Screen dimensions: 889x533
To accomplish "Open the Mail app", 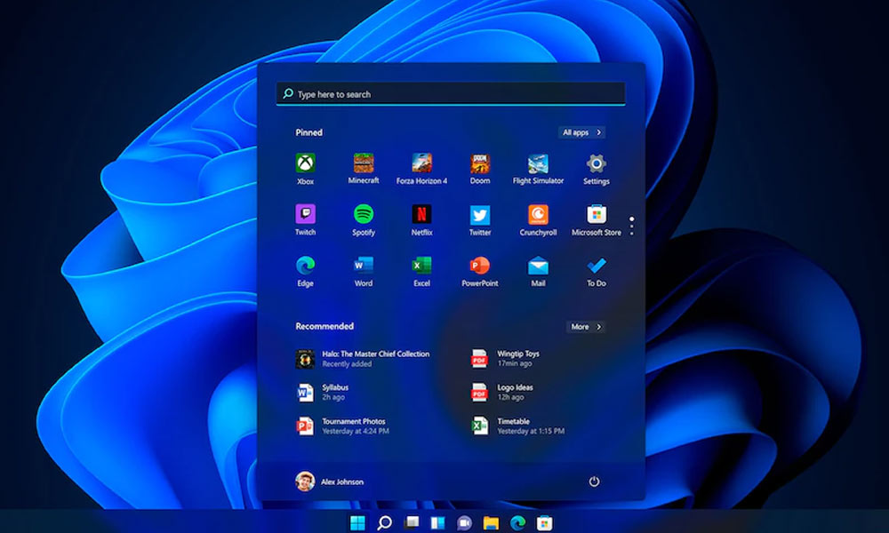I will click(538, 271).
